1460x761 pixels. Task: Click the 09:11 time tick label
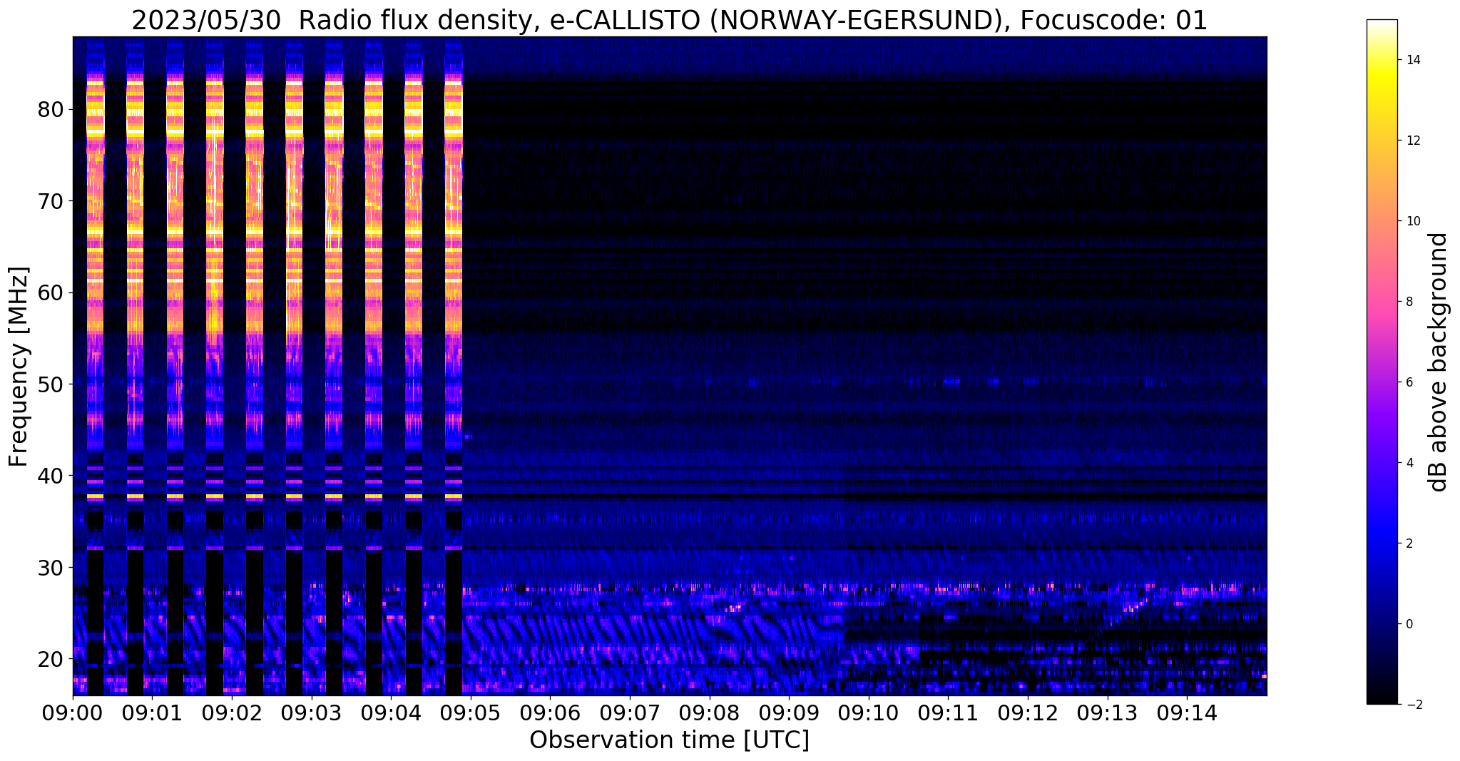click(948, 712)
